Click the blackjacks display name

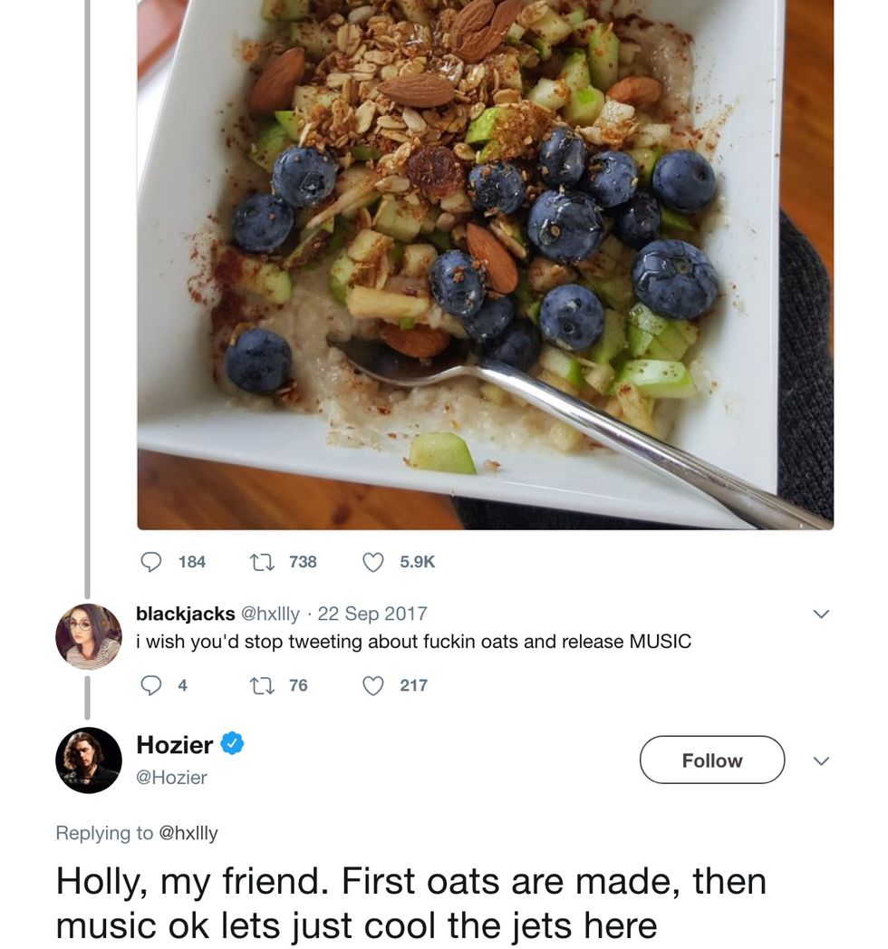pos(185,614)
